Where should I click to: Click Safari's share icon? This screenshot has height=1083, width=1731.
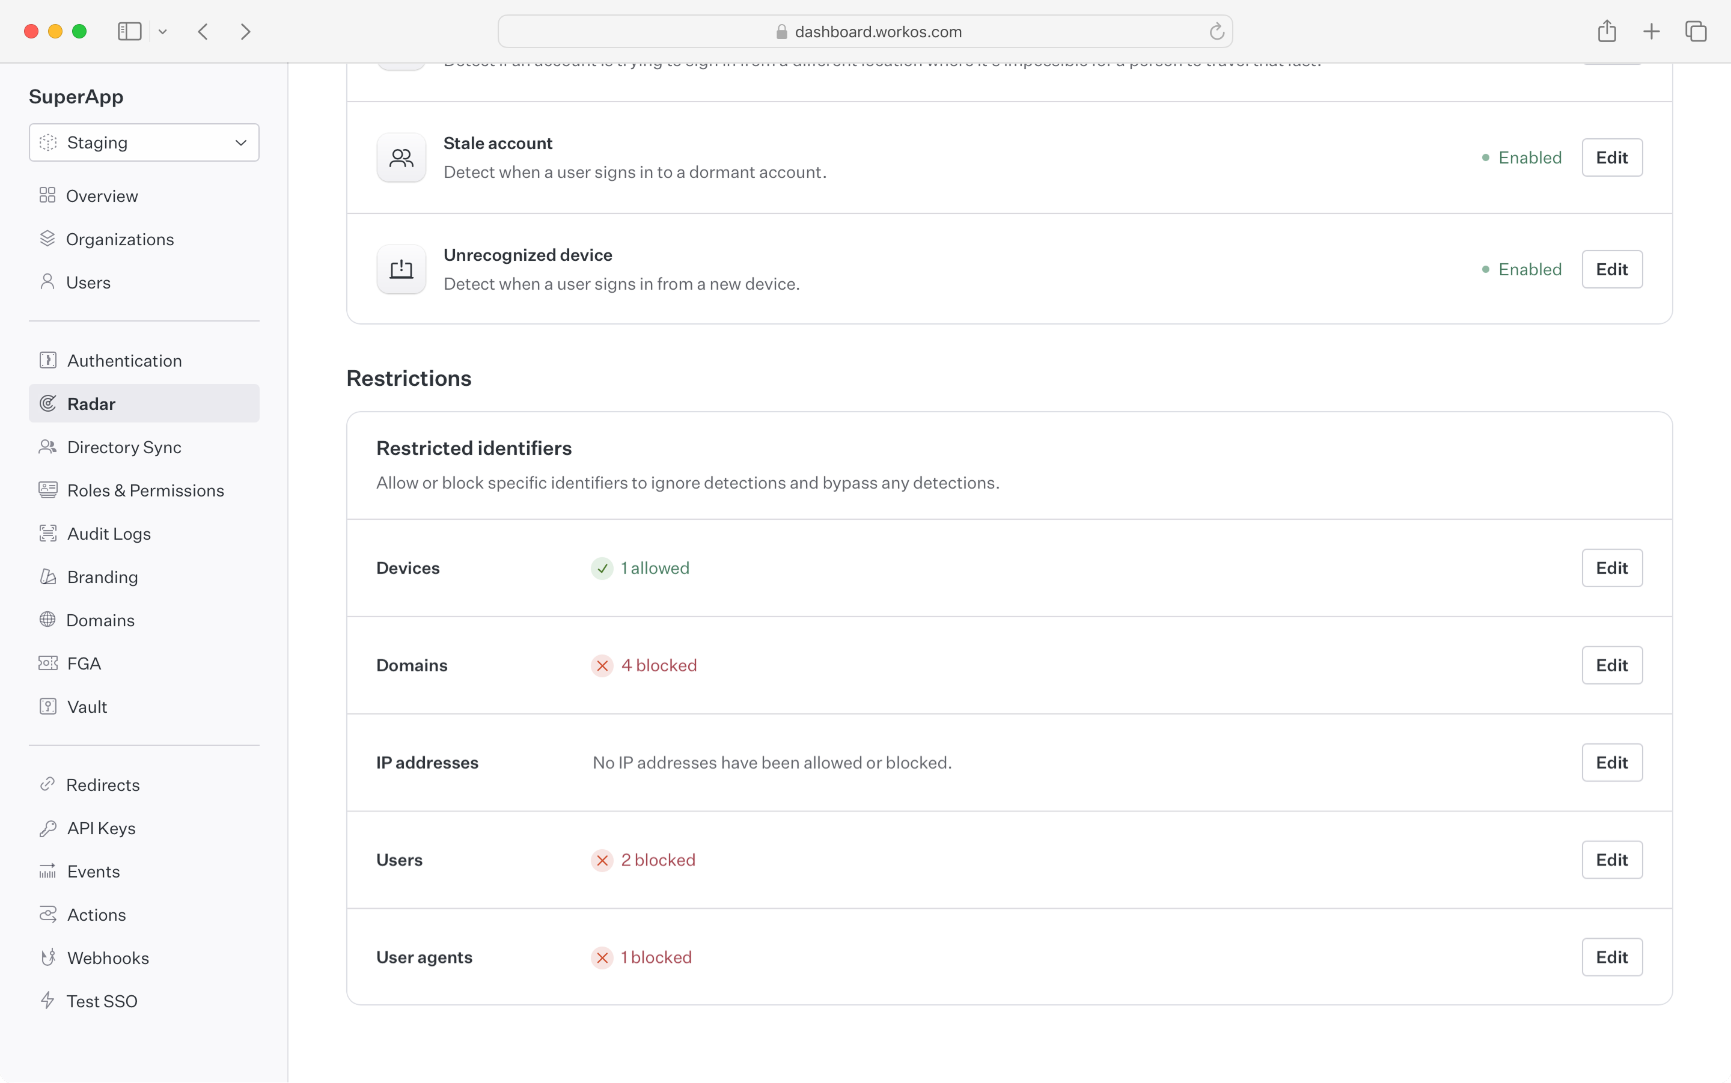point(1607,31)
